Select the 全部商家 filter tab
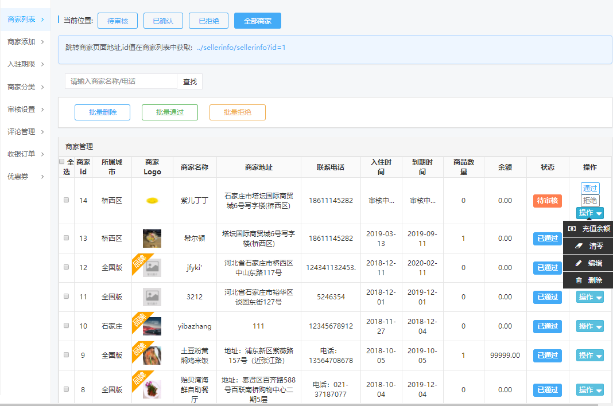The width and height of the screenshot is (613, 406). (x=258, y=21)
